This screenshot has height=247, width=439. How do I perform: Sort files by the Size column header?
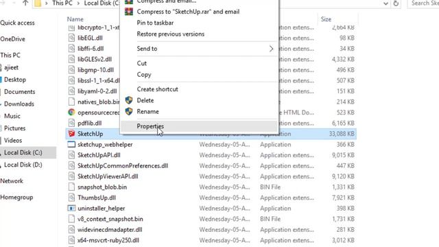click(x=327, y=19)
